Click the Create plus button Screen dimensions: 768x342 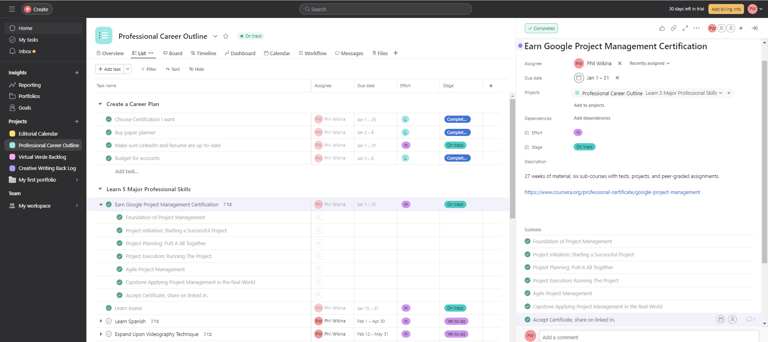click(x=37, y=9)
